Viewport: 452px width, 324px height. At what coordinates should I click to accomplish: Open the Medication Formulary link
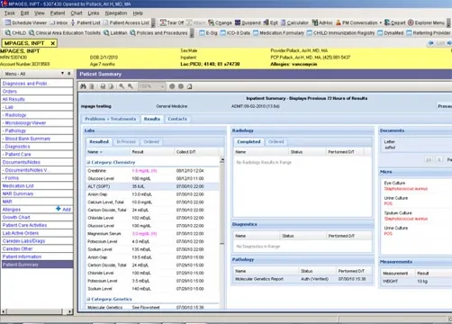pyautogui.click(x=278, y=33)
